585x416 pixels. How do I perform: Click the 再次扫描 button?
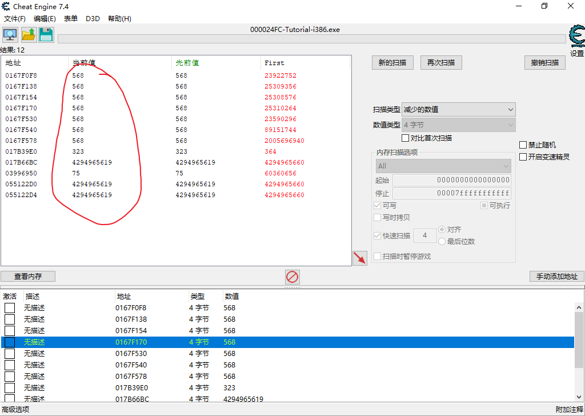[441, 63]
